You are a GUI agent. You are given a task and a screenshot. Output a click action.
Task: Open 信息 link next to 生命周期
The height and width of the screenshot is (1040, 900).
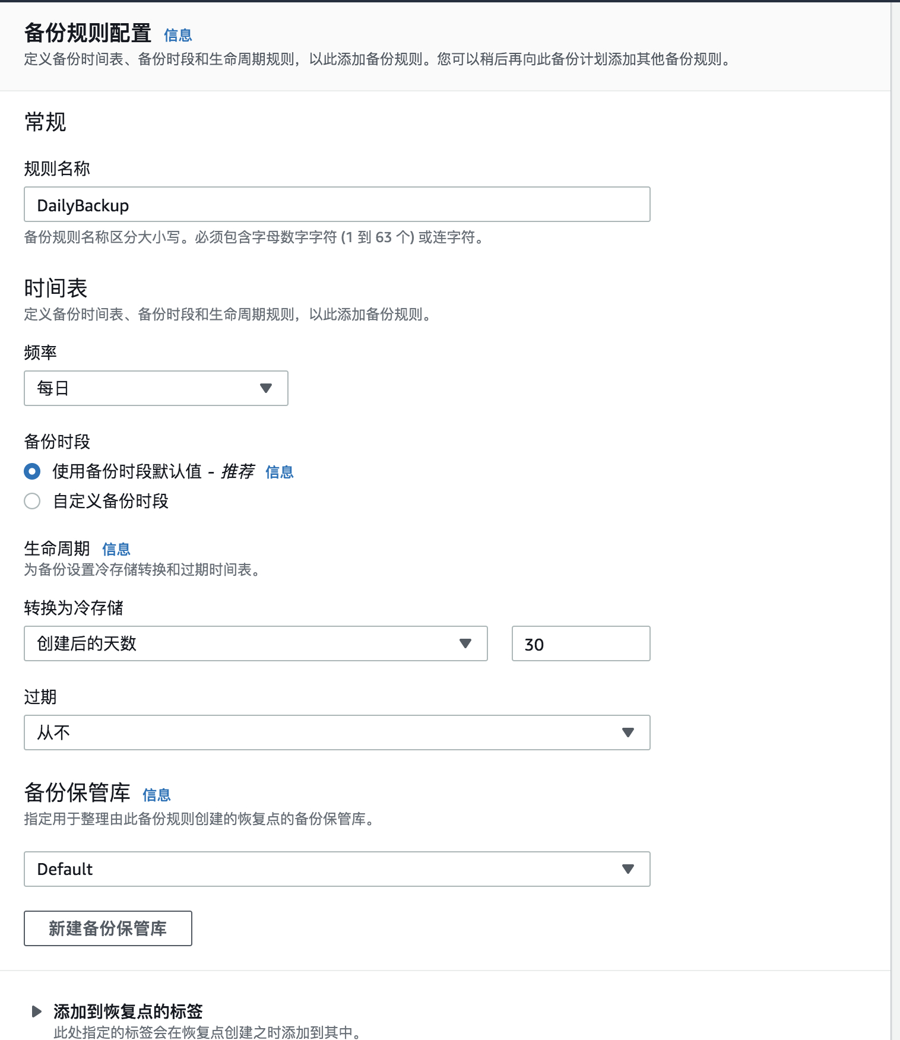tap(116, 549)
